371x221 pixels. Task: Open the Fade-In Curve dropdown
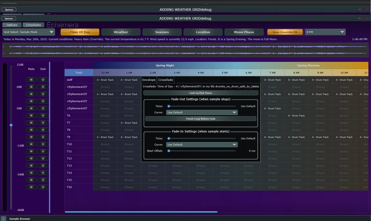point(202,145)
